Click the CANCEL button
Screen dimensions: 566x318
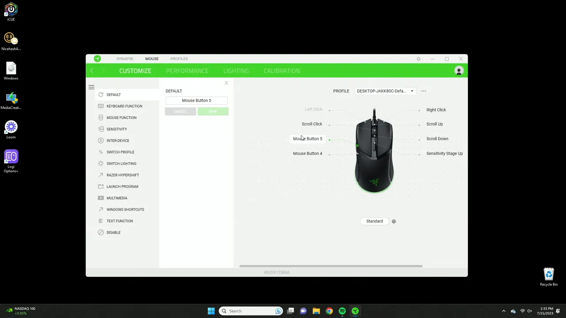tap(180, 111)
